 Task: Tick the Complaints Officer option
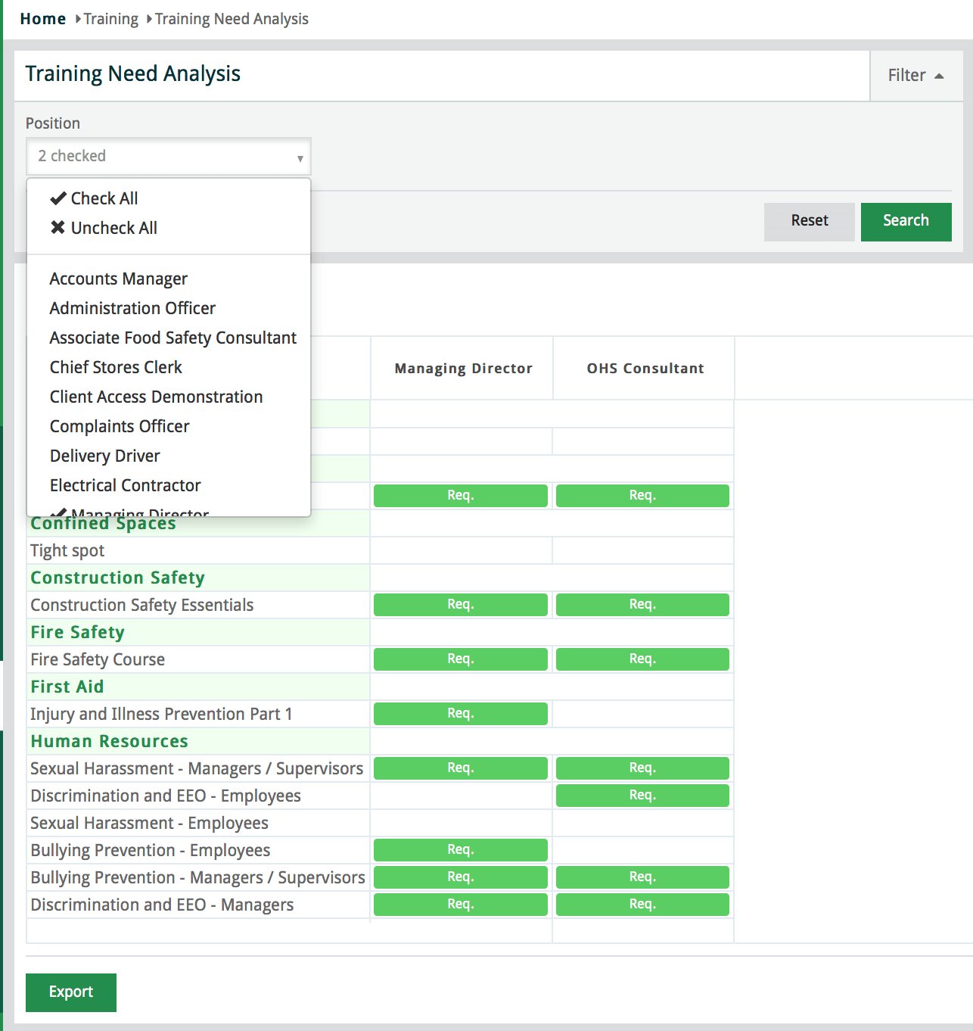(x=120, y=427)
